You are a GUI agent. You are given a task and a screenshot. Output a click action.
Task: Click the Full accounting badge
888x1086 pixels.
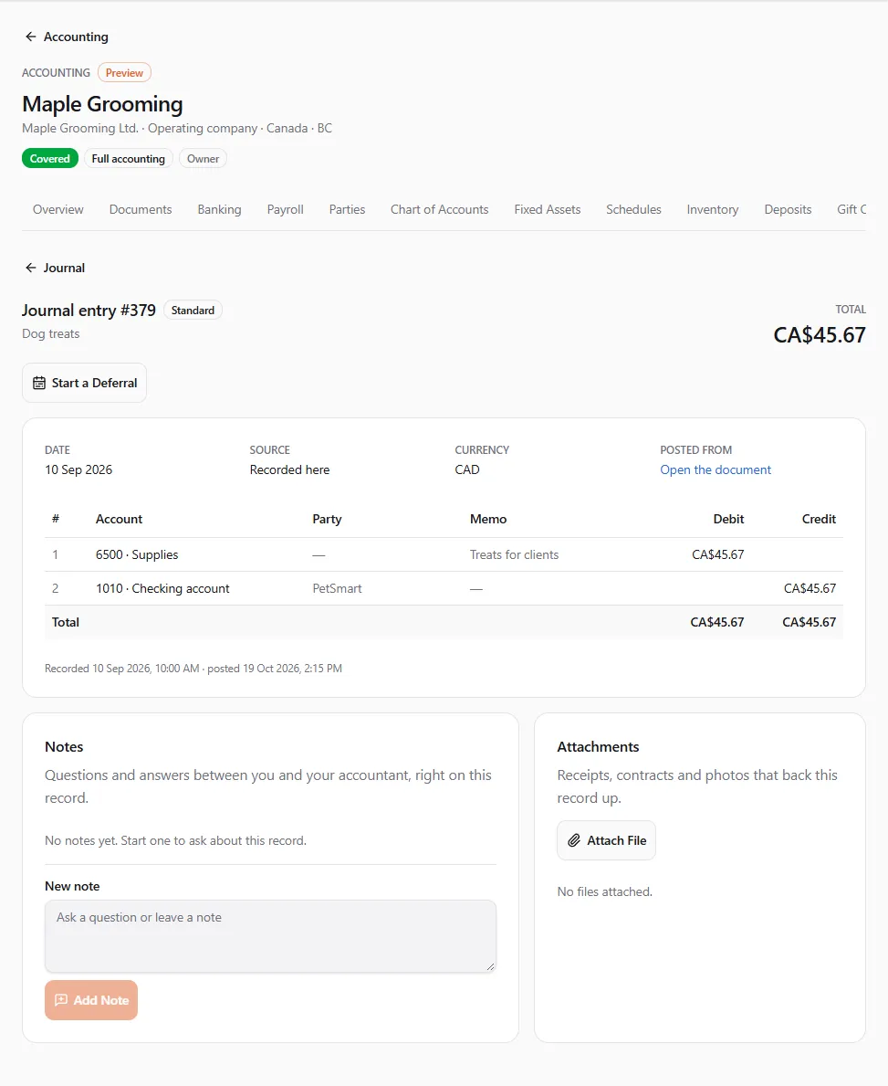click(x=128, y=159)
